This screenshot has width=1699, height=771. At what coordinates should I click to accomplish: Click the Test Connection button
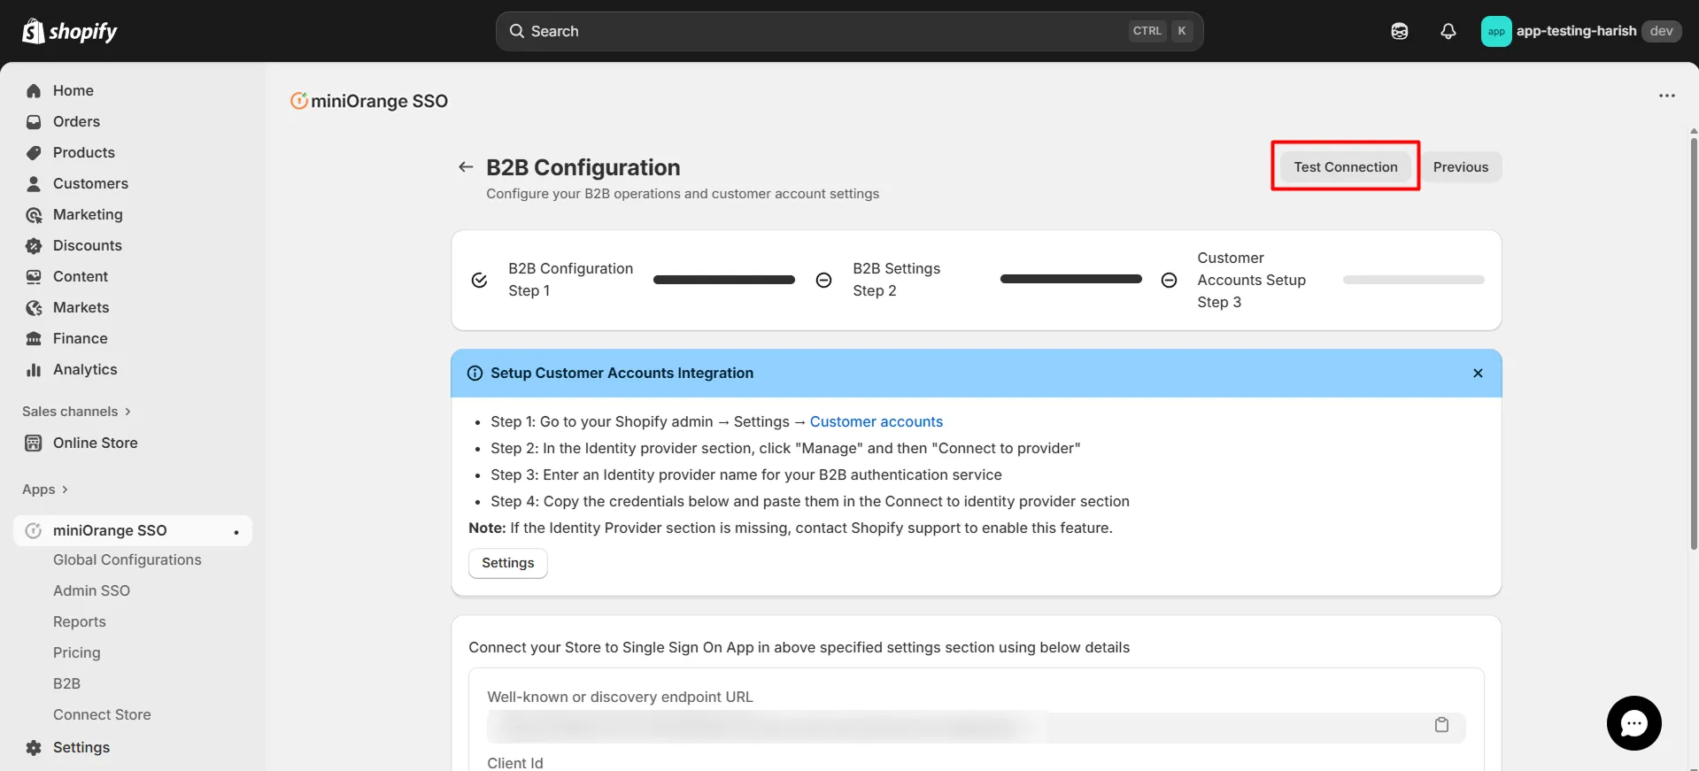click(1344, 166)
